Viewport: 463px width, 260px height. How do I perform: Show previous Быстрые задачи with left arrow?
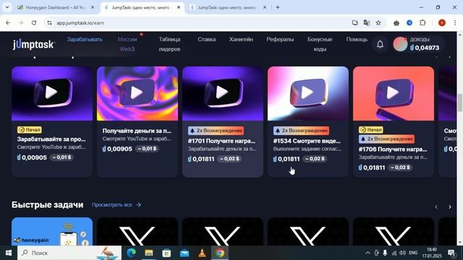point(436,207)
